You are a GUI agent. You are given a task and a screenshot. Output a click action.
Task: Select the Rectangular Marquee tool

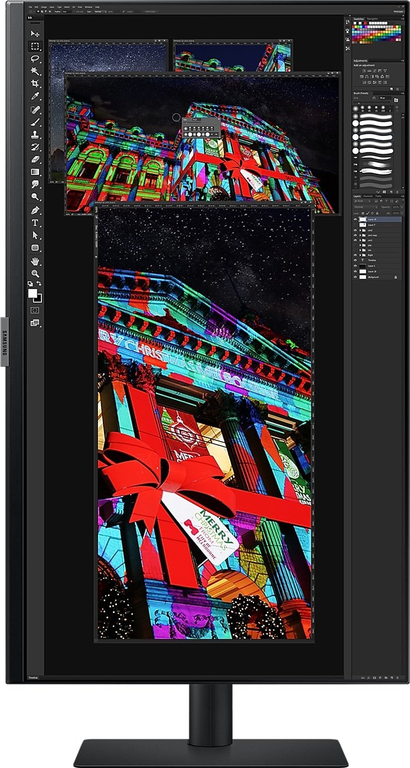pyautogui.click(x=35, y=46)
